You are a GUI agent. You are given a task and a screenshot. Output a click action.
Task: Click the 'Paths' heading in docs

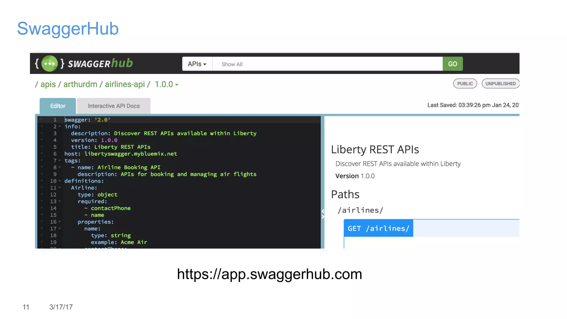coord(345,194)
